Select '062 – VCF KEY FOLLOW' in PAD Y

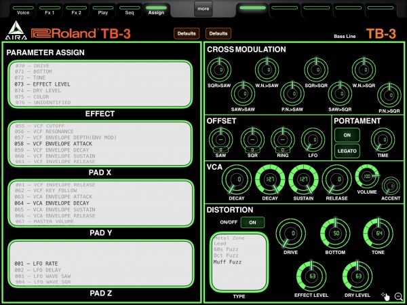click(x=45, y=191)
